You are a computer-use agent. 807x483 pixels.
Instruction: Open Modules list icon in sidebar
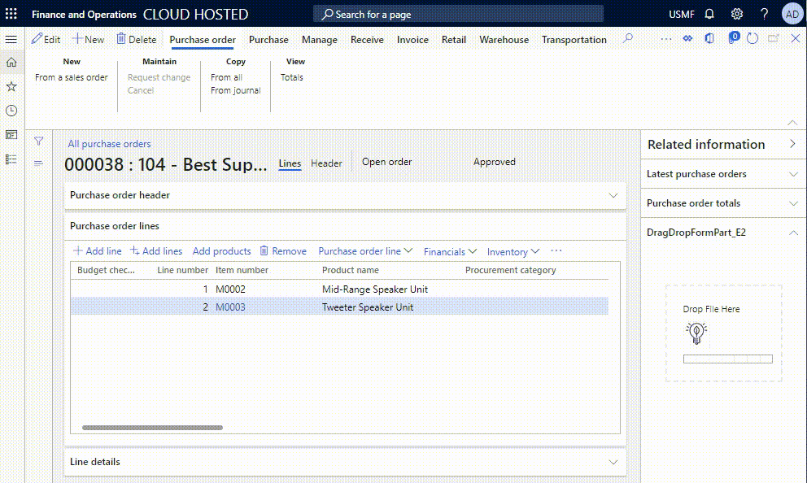pyautogui.click(x=11, y=159)
